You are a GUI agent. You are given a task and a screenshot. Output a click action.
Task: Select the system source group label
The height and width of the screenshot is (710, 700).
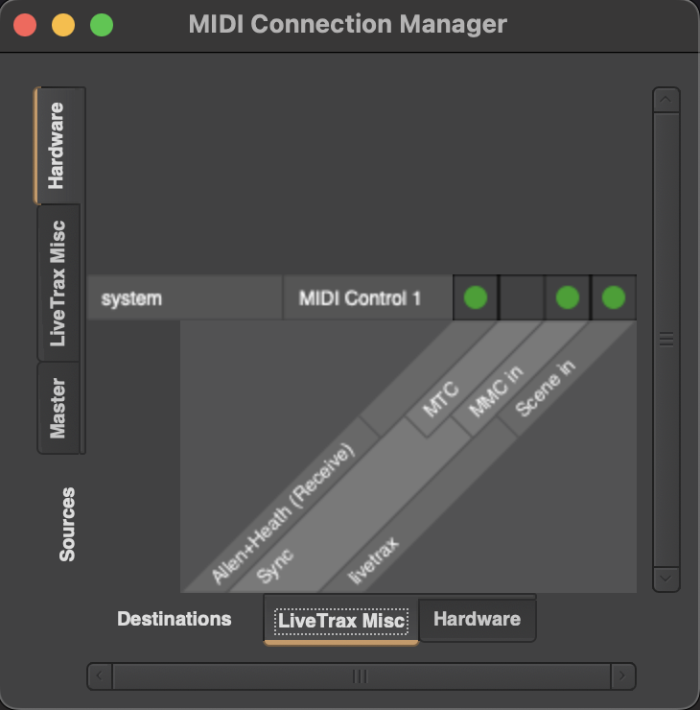pyautogui.click(x=184, y=298)
